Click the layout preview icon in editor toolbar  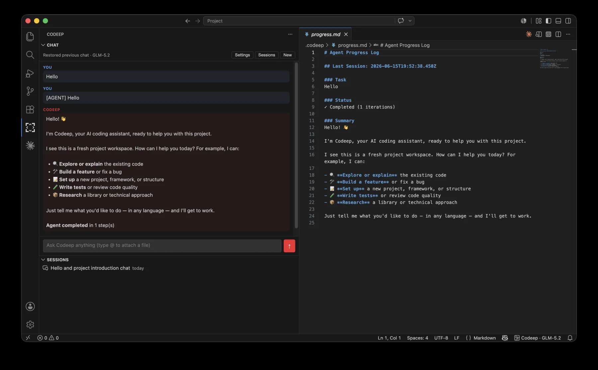[548, 34]
